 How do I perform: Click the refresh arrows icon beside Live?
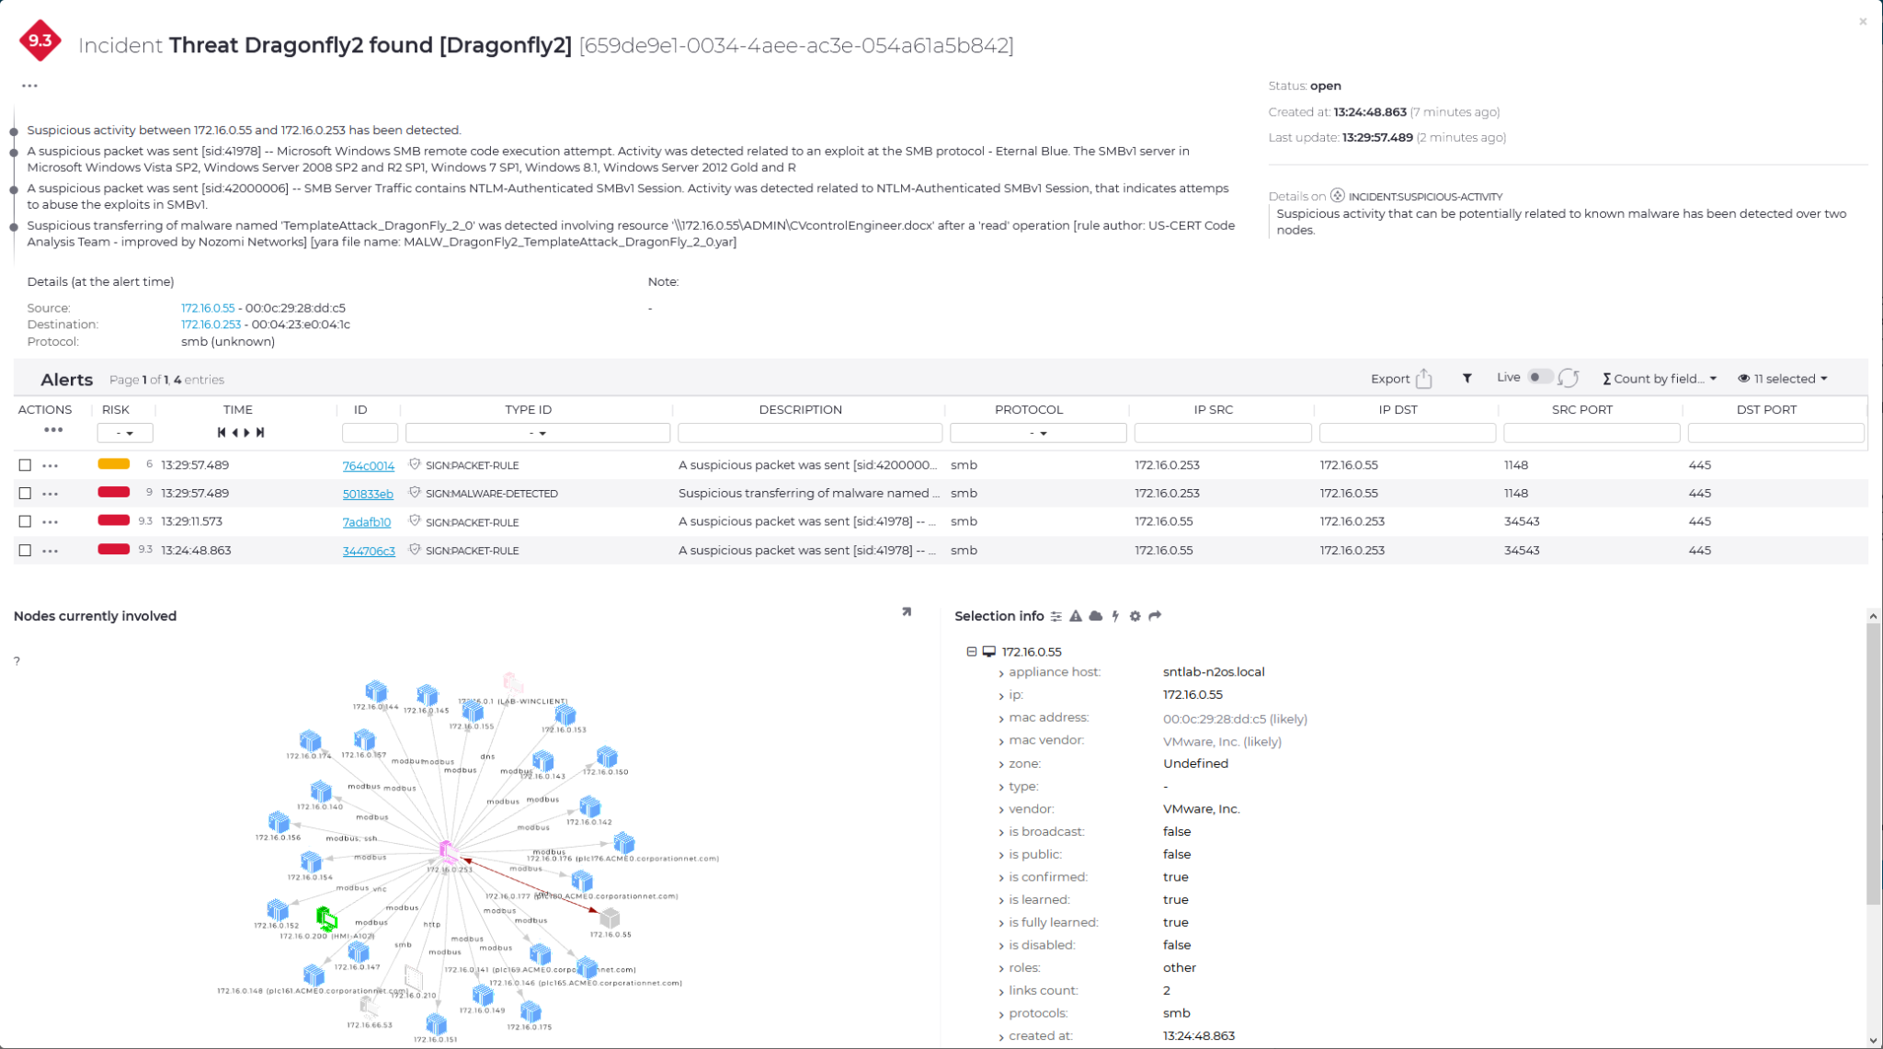pyautogui.click(x=1569, y=378)
